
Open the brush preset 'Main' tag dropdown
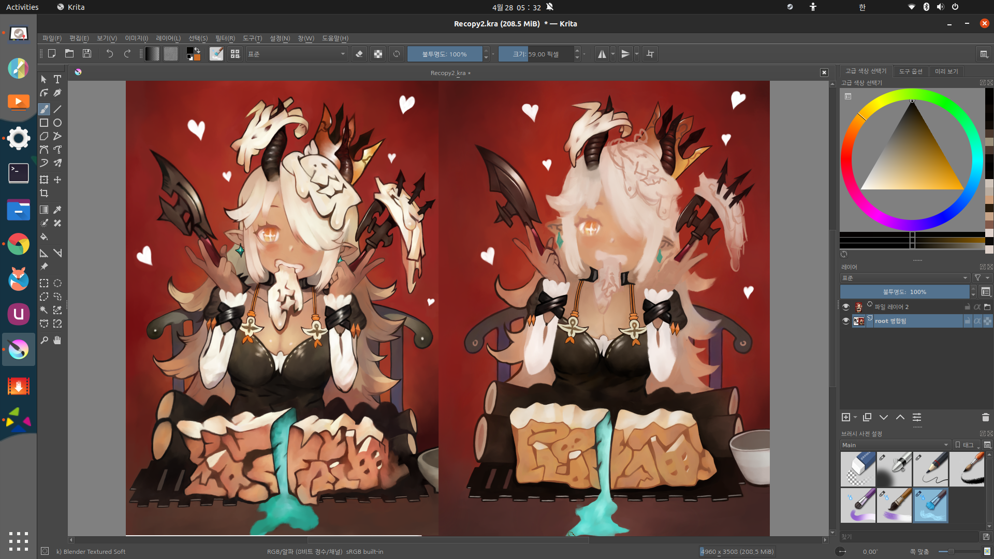pos(896,445)
